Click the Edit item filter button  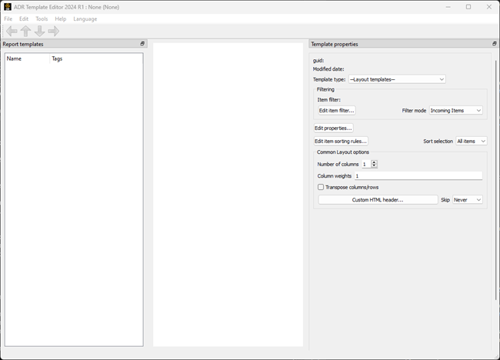(336, 111)
